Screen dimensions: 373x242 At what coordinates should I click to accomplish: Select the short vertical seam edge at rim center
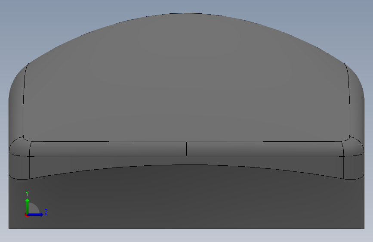click(187, 149)
